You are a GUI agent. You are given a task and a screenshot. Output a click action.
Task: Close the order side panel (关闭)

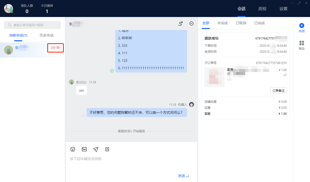(x=301, y=28)
